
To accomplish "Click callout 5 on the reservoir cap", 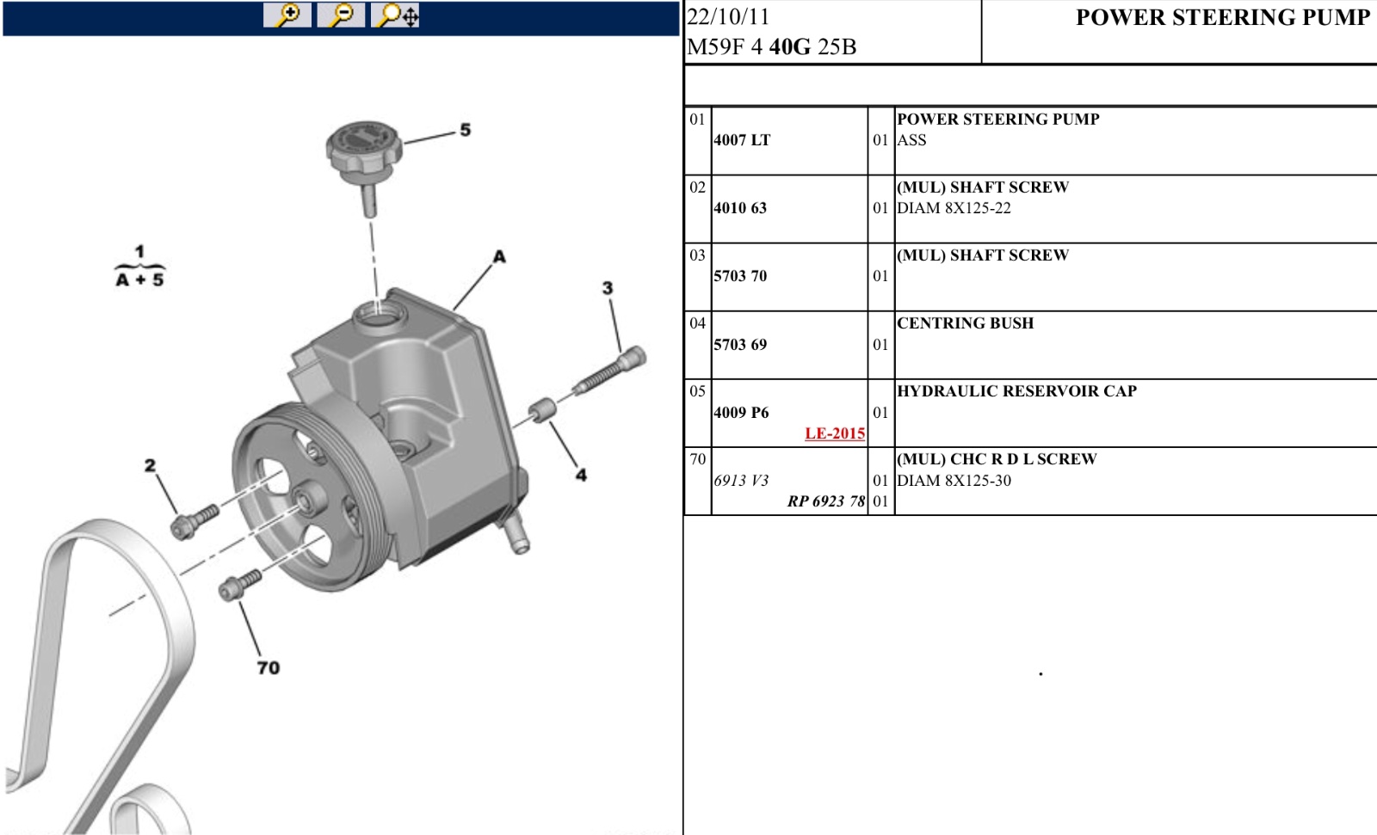I will click(466, 130).
